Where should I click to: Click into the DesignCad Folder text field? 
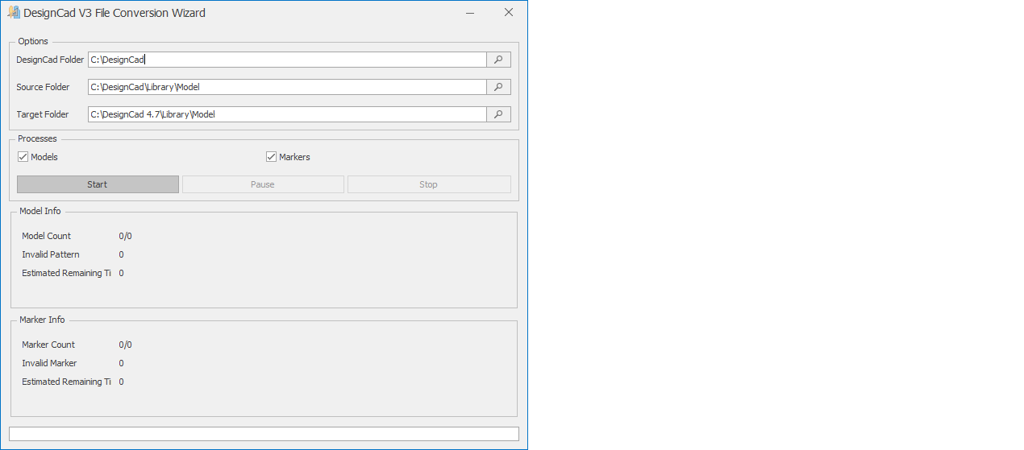click(286, 60)
